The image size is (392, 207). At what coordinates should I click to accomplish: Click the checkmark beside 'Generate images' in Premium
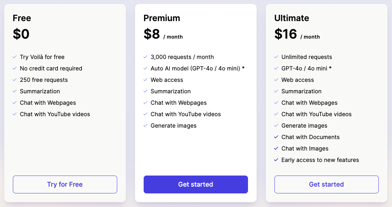145,125
